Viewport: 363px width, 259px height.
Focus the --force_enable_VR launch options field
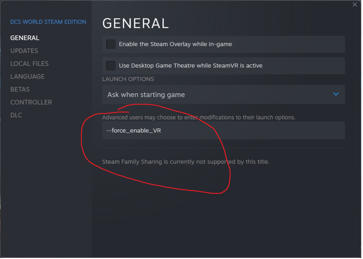(223, 130)
